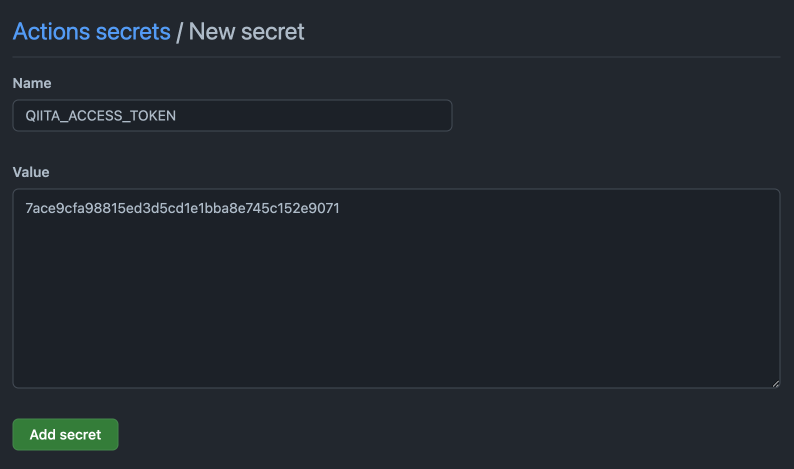The image size is (794, 469).
Task: Focus the Name input field
Action: [232, 115]
